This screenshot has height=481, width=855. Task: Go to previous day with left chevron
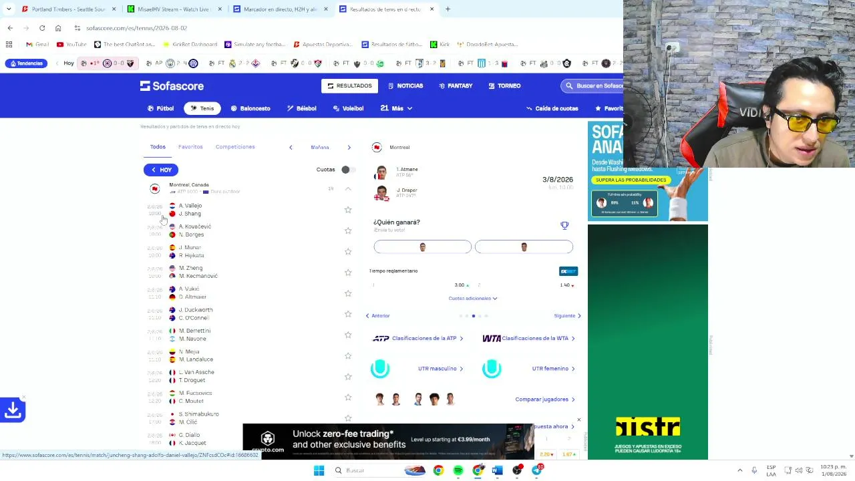(291, 147)
